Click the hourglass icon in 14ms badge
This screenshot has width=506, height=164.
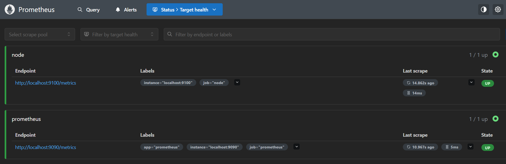[x=409, y=93]
